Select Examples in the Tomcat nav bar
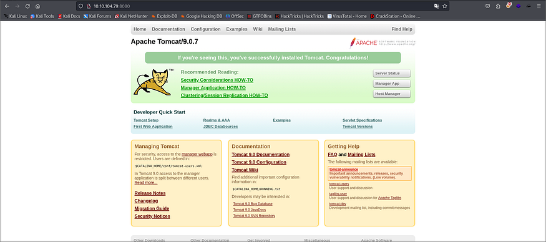Image resolution: width=546 pixels, height=242 pixels. click(x=236, y=29)
